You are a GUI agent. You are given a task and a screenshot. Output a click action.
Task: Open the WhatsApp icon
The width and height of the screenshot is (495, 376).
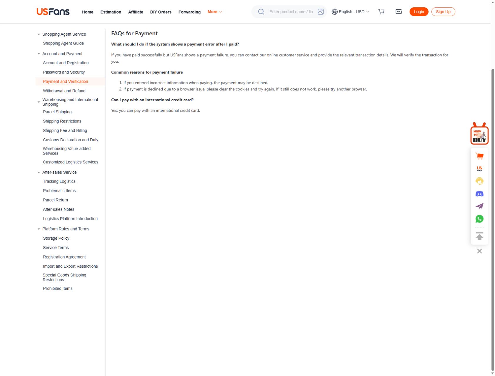tap(479, 219)
